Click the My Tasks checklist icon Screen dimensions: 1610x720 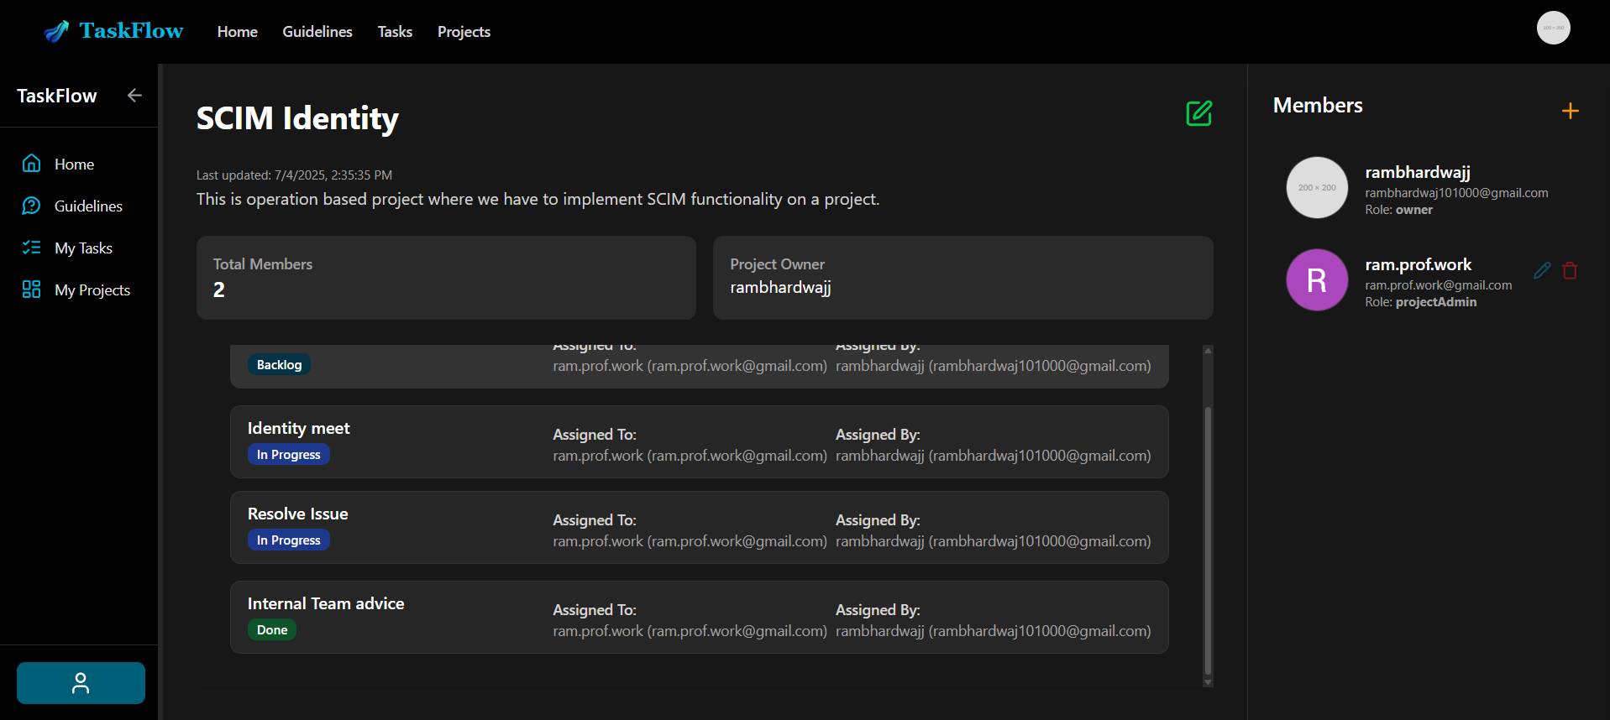point(31,248)
